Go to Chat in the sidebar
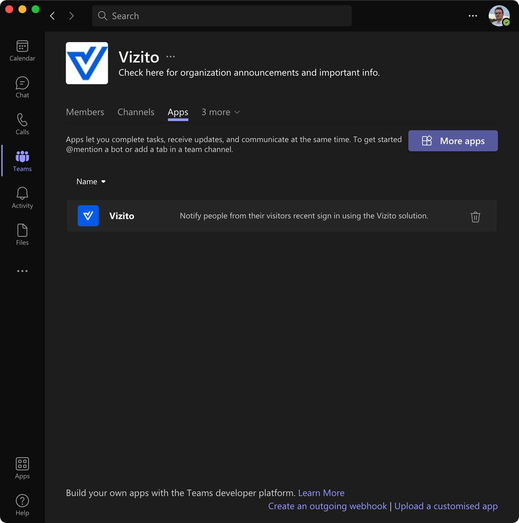519x523 pixels. (x=22, y=88)
